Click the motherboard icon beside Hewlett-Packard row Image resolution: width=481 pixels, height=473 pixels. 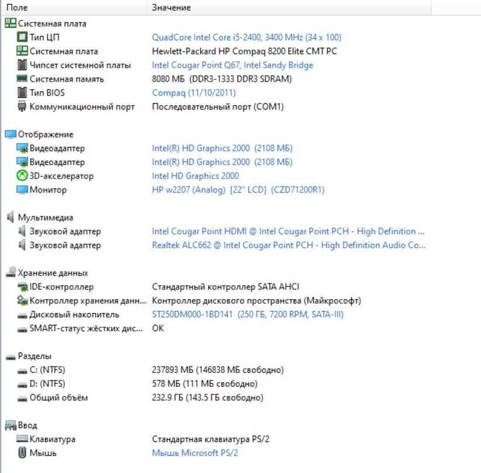click(22, 51)
